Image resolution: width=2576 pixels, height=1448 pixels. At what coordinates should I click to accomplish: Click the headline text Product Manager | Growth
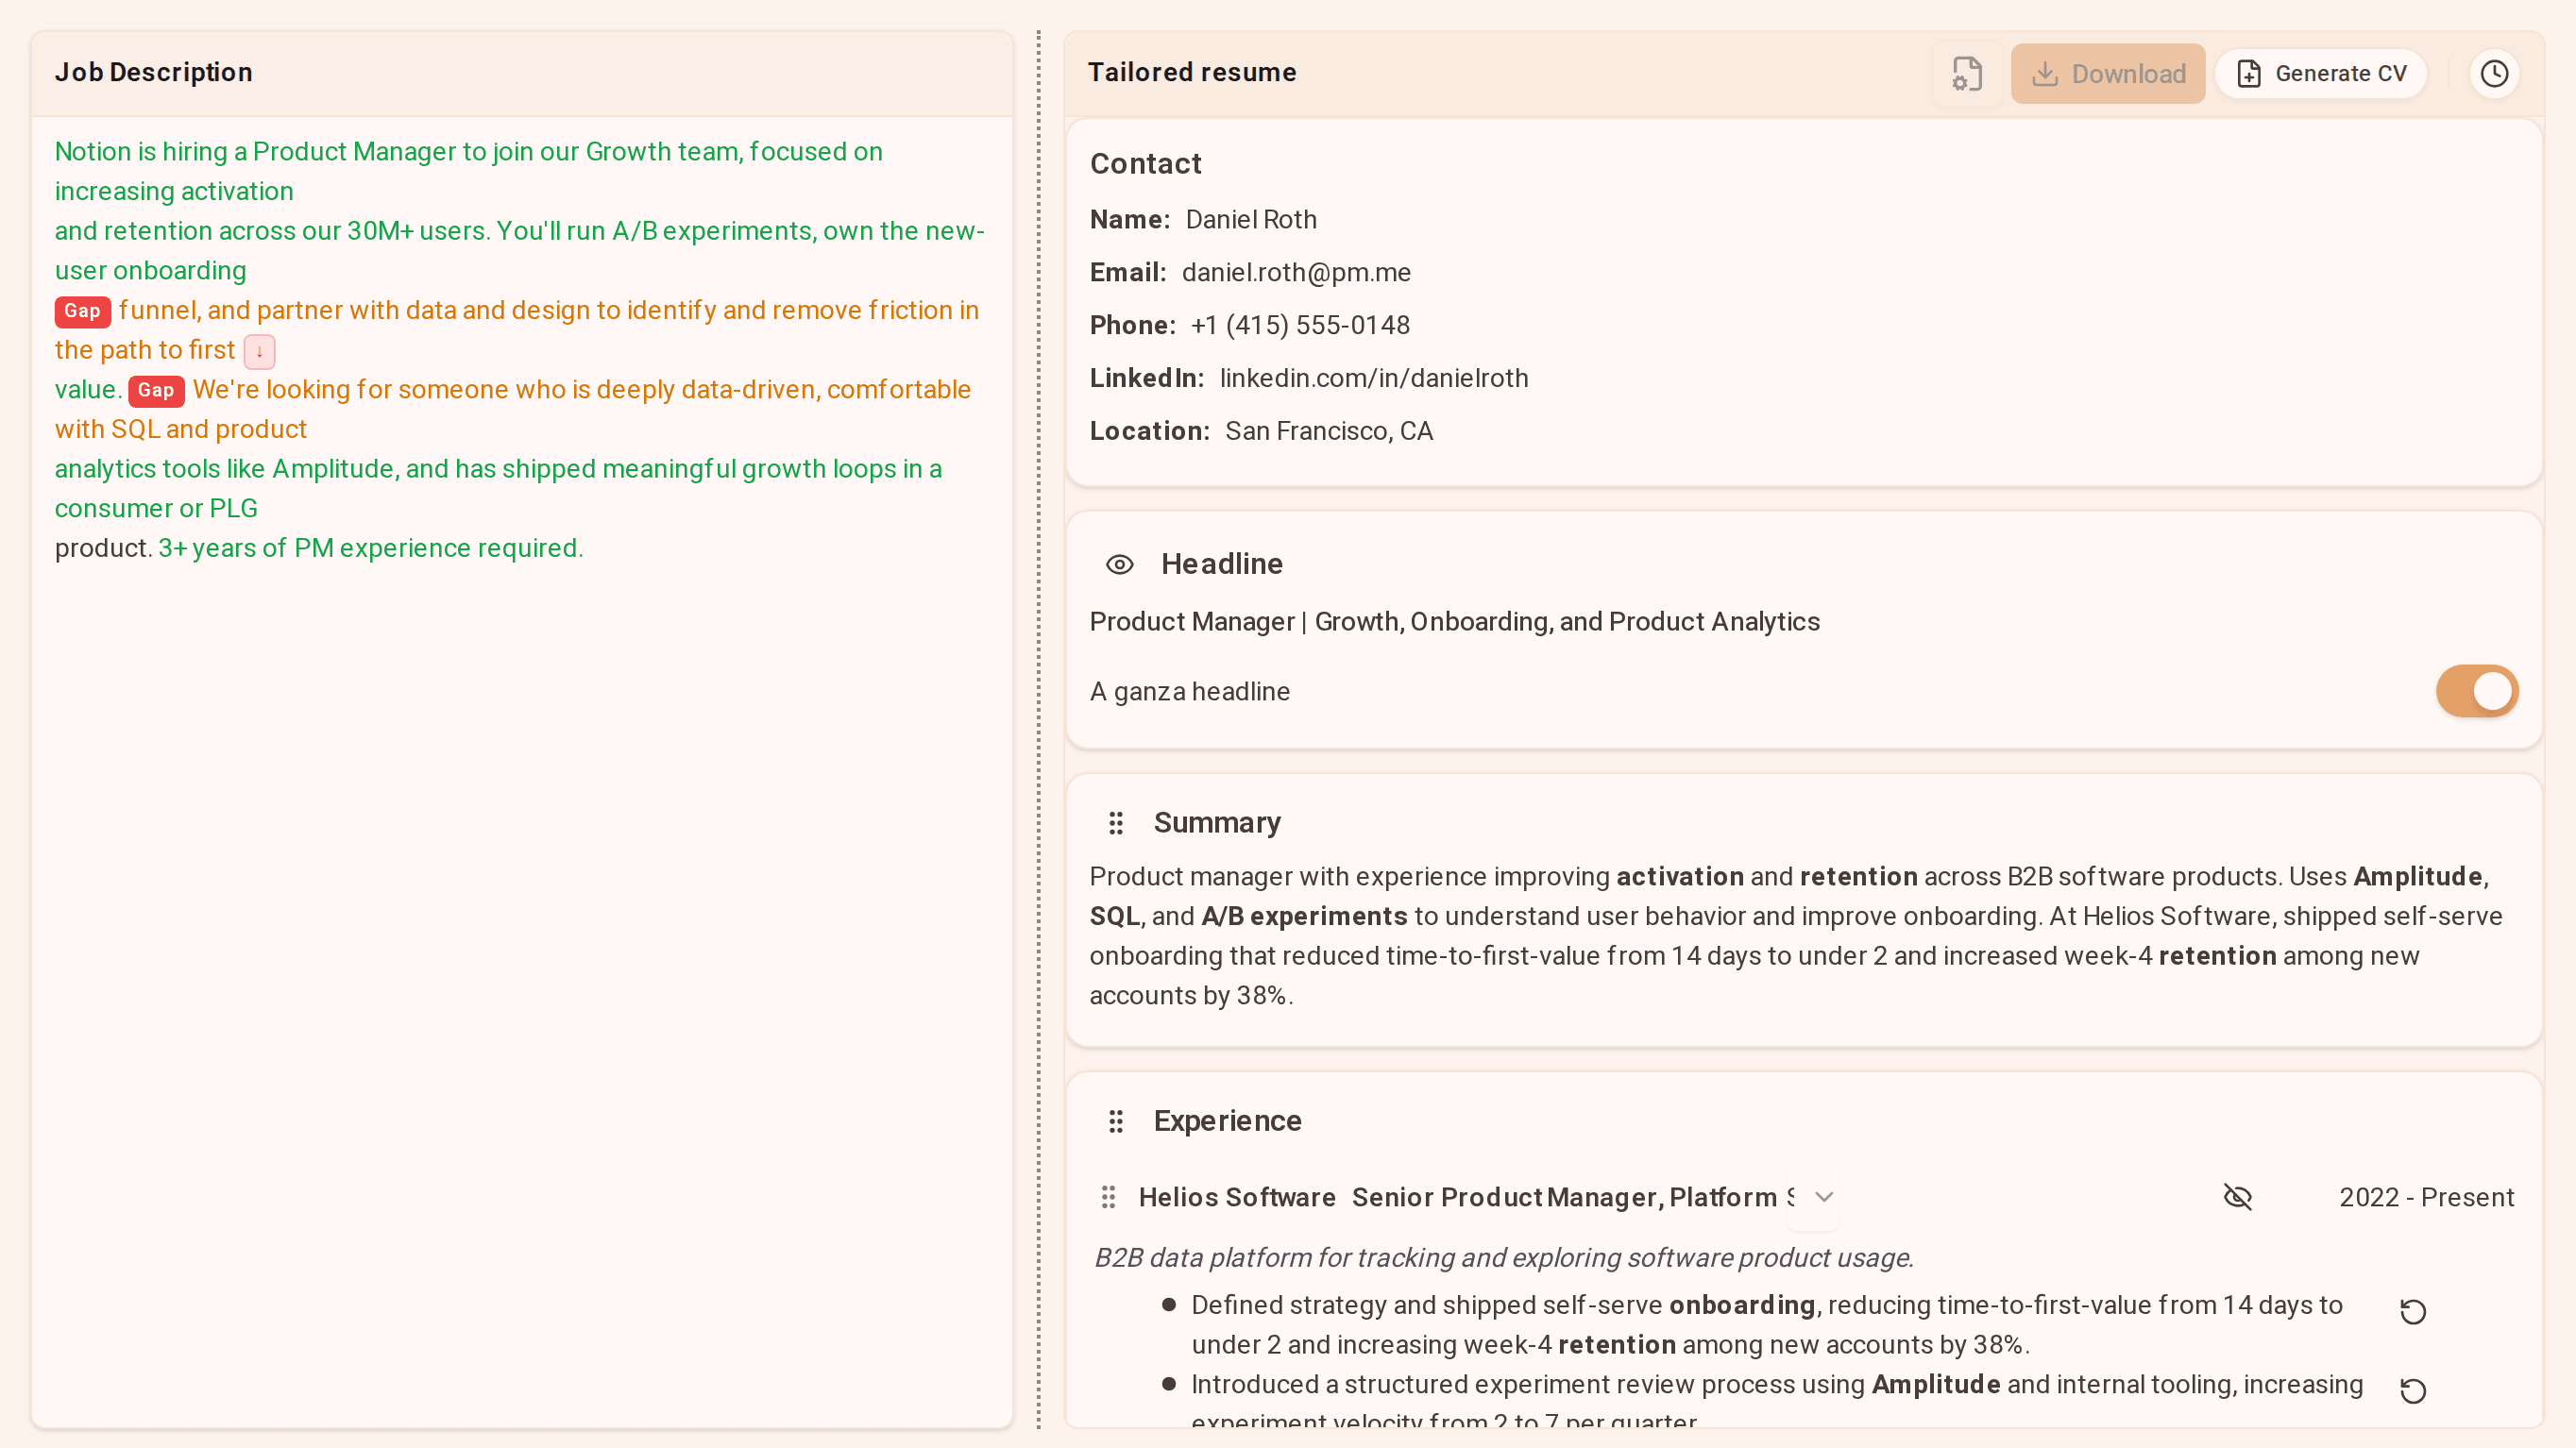coord(1454,621)
